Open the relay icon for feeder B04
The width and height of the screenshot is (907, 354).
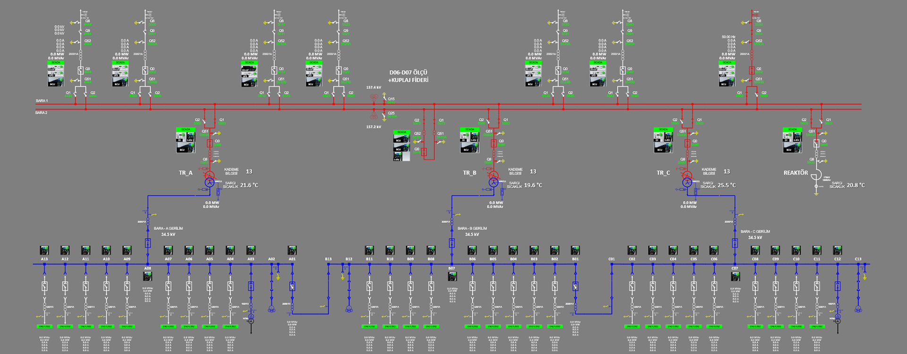point(513,250)
